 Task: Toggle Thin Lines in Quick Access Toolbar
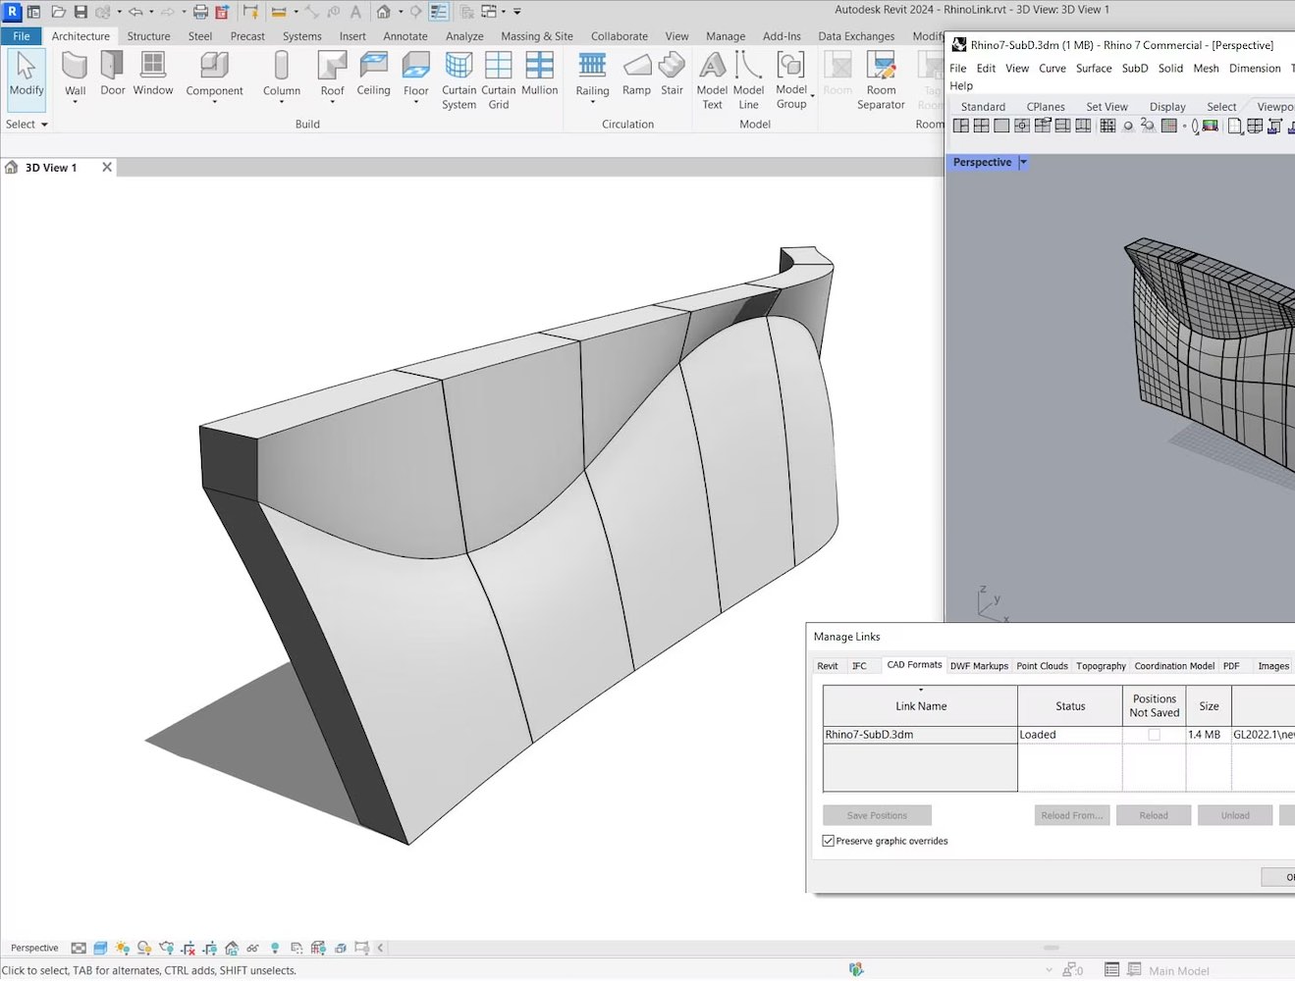(438, 12)
